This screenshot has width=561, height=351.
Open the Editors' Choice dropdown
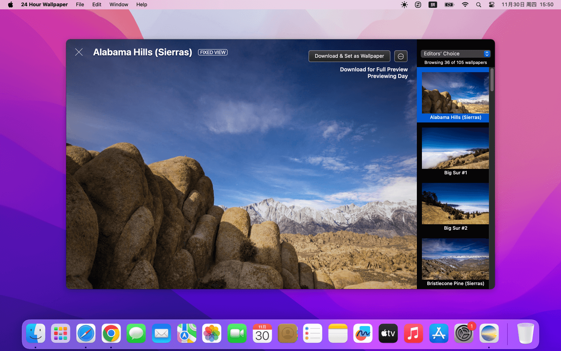(455, 54)
